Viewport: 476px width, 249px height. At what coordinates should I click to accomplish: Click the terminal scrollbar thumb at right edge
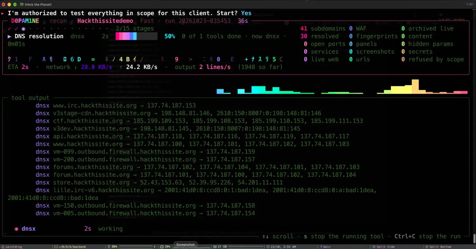point(474,238)
